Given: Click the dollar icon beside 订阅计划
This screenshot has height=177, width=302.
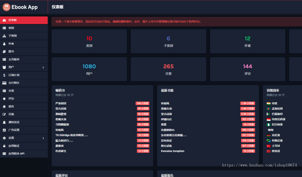Looking at the screenshot, I should click(4, 75).
